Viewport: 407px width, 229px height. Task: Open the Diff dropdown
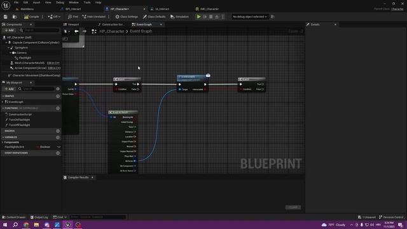54,17
